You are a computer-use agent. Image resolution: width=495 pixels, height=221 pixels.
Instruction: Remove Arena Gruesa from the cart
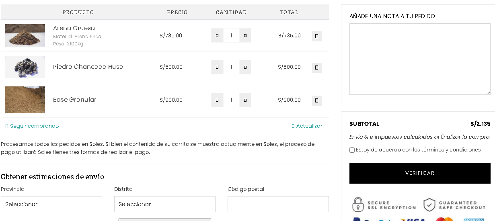click(317, 36)
